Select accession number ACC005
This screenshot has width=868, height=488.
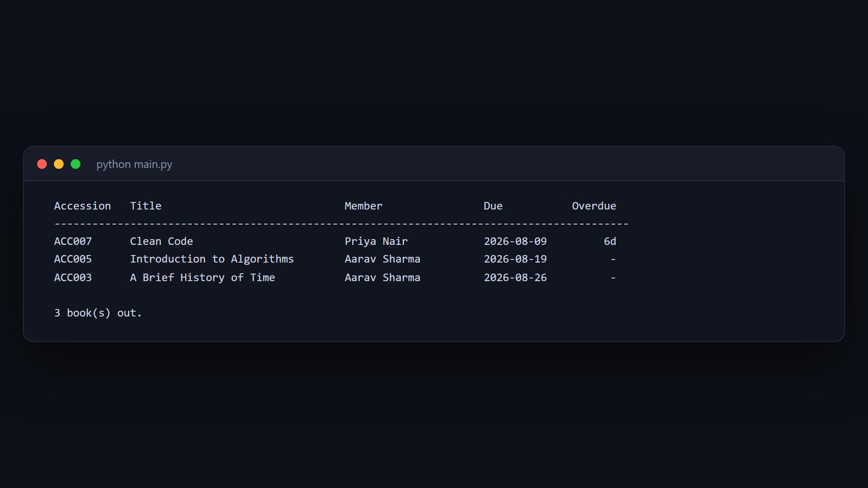point(73,259)
